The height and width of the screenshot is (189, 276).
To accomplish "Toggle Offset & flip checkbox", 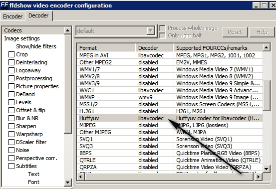I will point(11,110).
